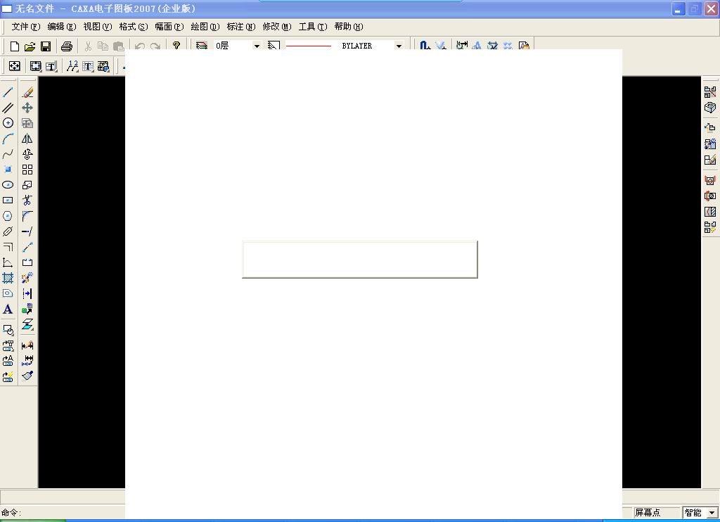The height and width of the screenshot is (522, 720).
Task: Activate the Move tool with cross arrows
Action: click(27, 107)
